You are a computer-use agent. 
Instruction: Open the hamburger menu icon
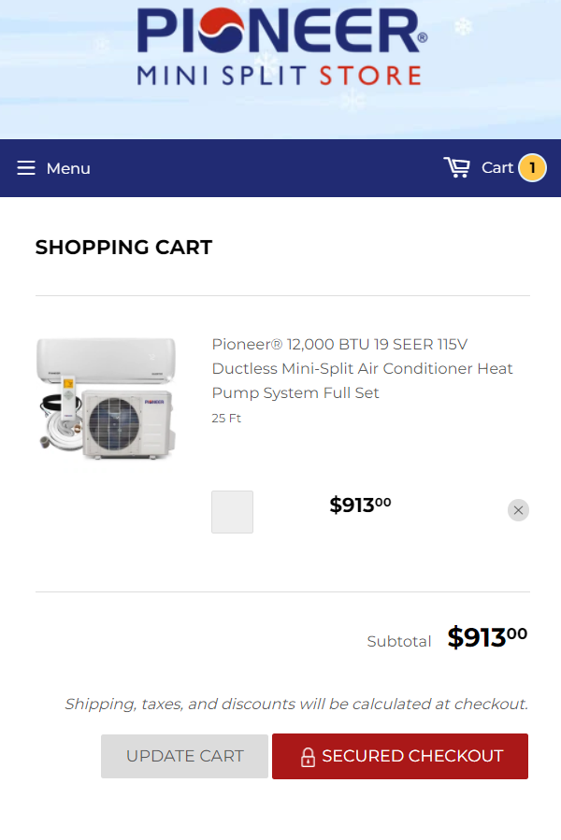[x=26, y=168]
